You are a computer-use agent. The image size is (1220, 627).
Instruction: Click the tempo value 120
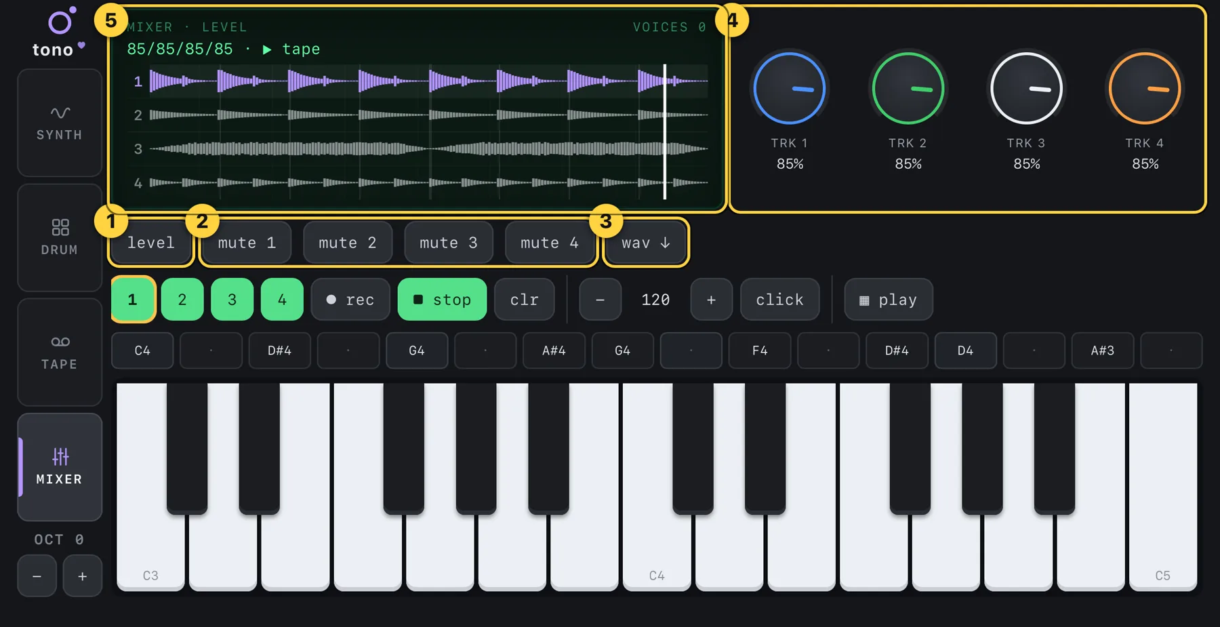[x=656, y=300]
